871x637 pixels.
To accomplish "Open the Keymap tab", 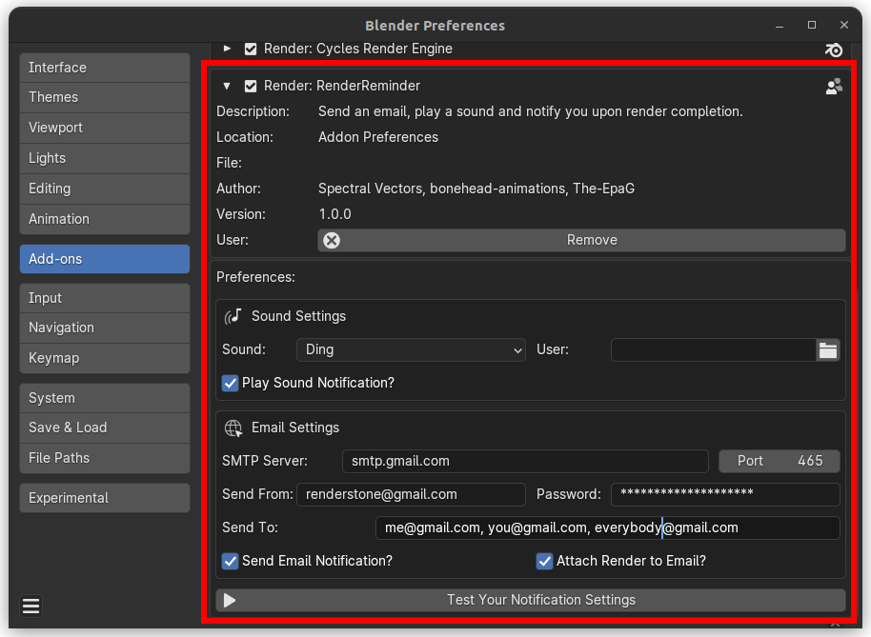I will (105, 358).
